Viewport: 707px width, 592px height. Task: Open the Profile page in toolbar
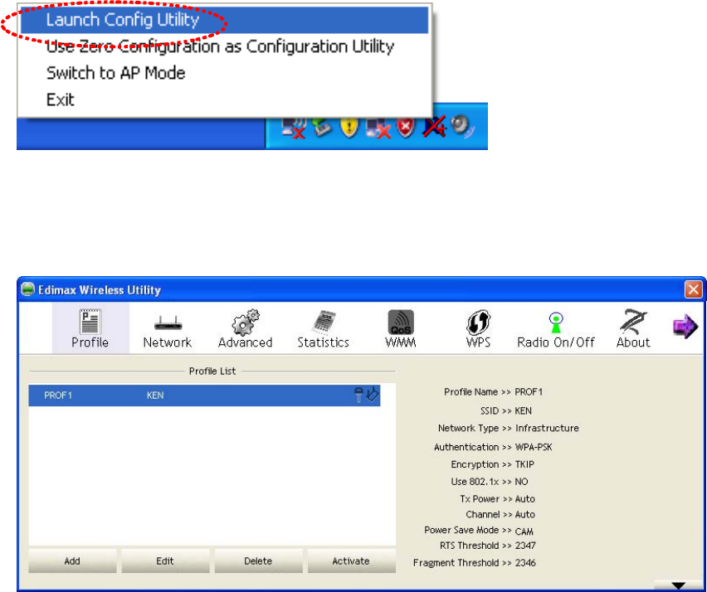pyautogui.click(x=90, y=328)
